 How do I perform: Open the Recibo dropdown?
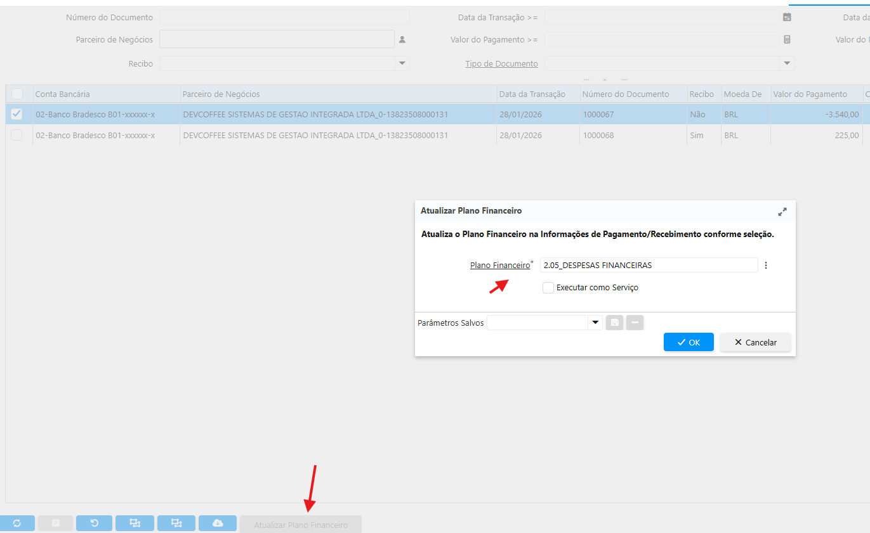(402, 63)
